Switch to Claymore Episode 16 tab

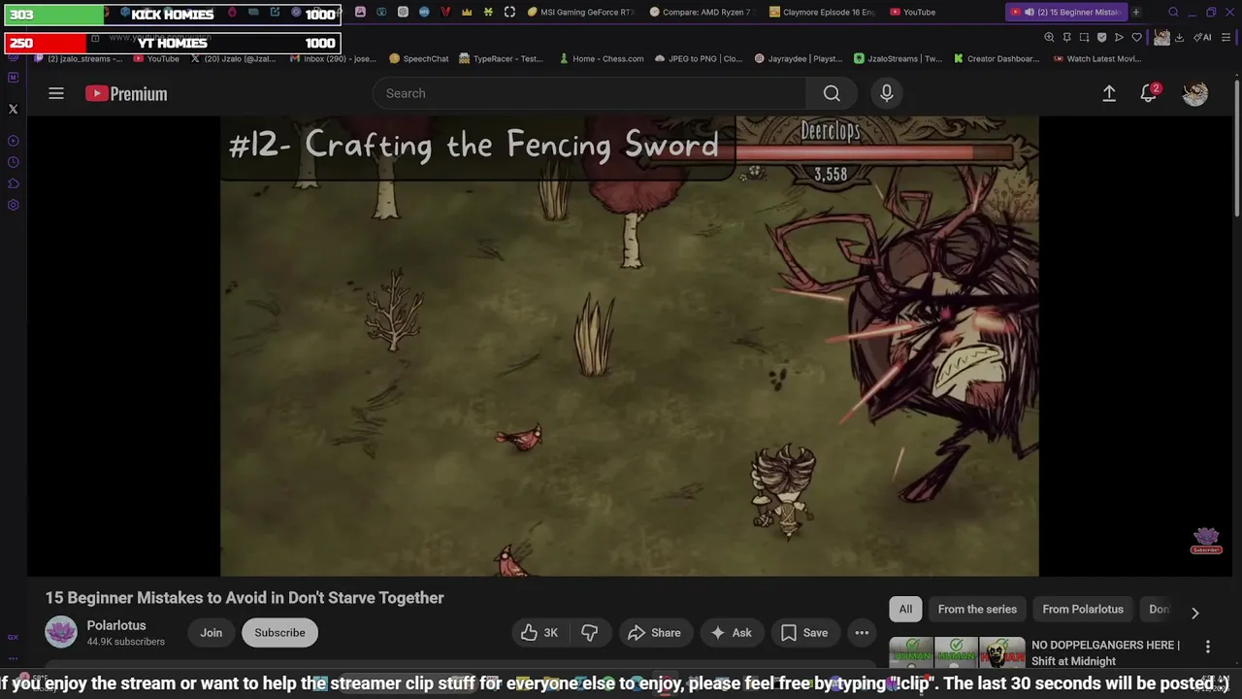point(823,12)
